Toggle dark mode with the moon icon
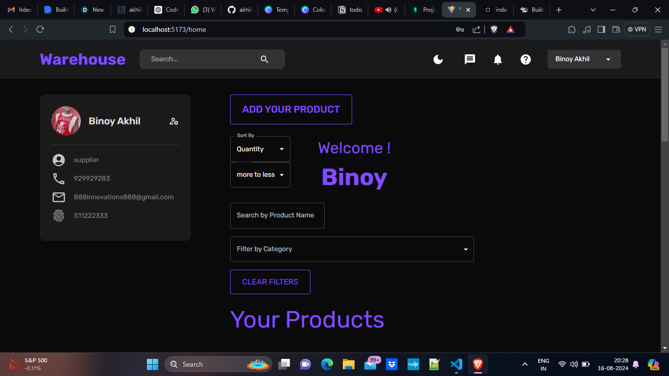This screenshot has width=669, height=376. pos(437,59)
